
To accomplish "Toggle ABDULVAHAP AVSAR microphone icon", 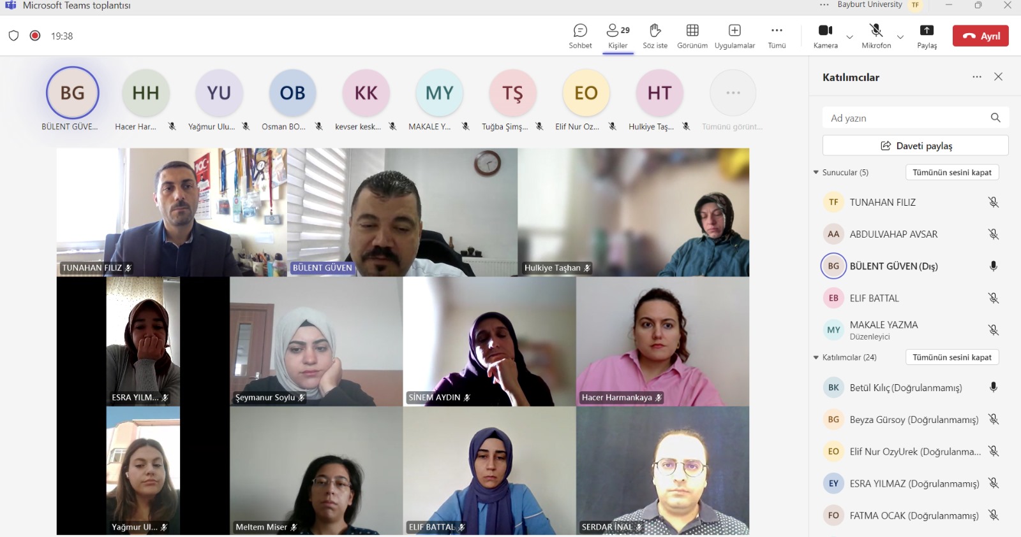I will click(x=993, y=234).
